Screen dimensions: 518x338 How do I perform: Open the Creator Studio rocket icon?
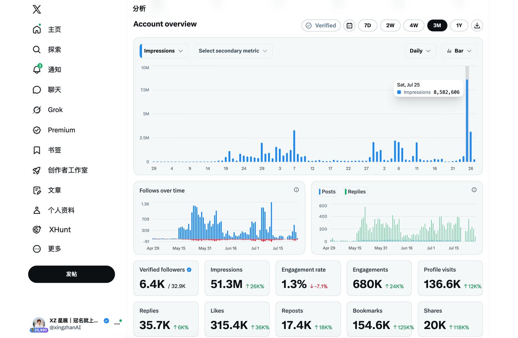click(x=37, y=170)
